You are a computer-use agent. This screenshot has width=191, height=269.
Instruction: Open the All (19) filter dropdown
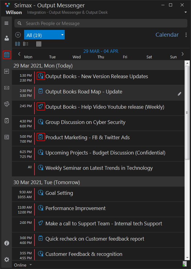[x=45, y=35]
